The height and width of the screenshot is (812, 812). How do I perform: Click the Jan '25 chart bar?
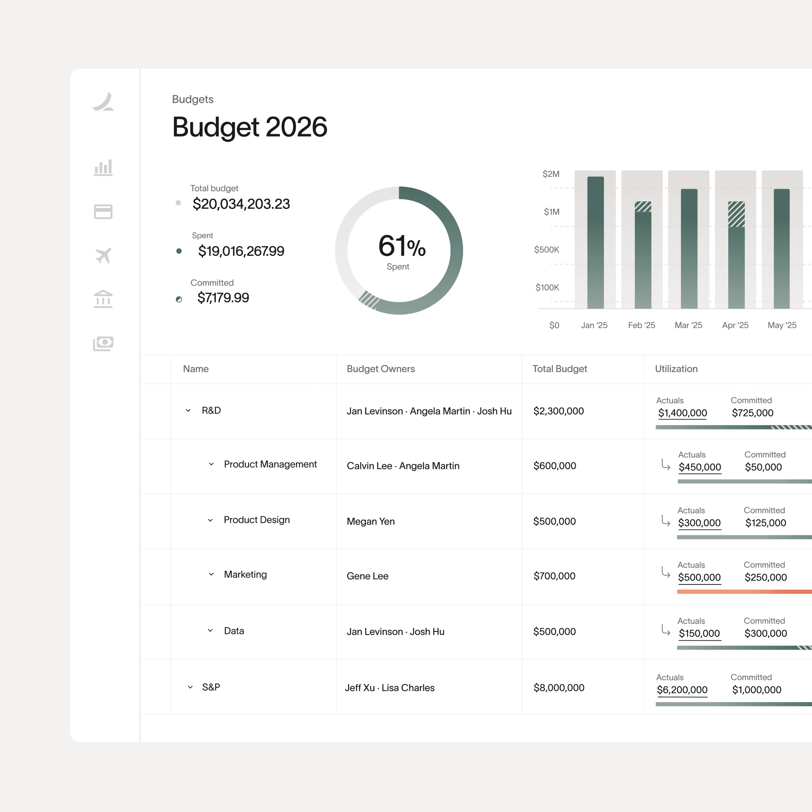[595, 242]
